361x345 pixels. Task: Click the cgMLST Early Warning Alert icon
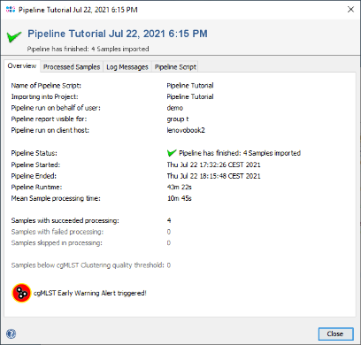(21, 293)
